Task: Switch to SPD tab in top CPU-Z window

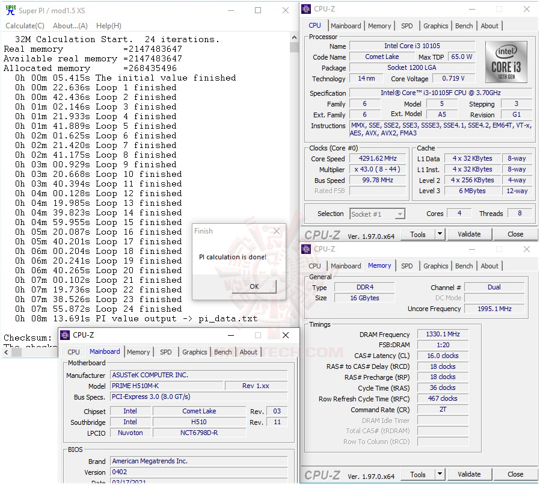Action: click(407, 26)
